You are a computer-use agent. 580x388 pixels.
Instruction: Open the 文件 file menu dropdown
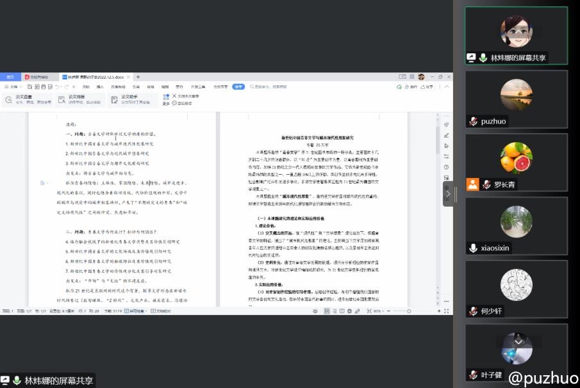point(13,86)
